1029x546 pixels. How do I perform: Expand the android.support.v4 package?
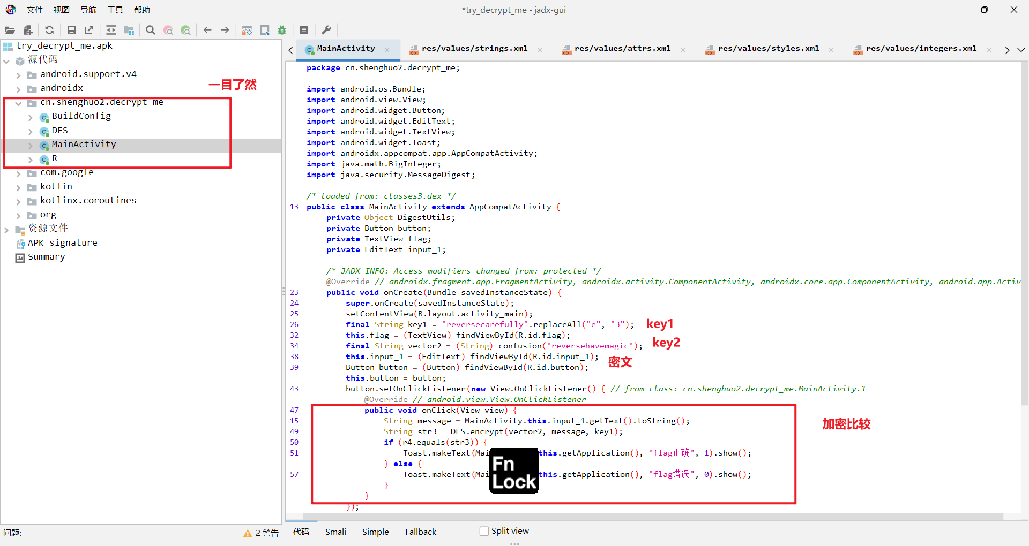[x=18, y=75]
